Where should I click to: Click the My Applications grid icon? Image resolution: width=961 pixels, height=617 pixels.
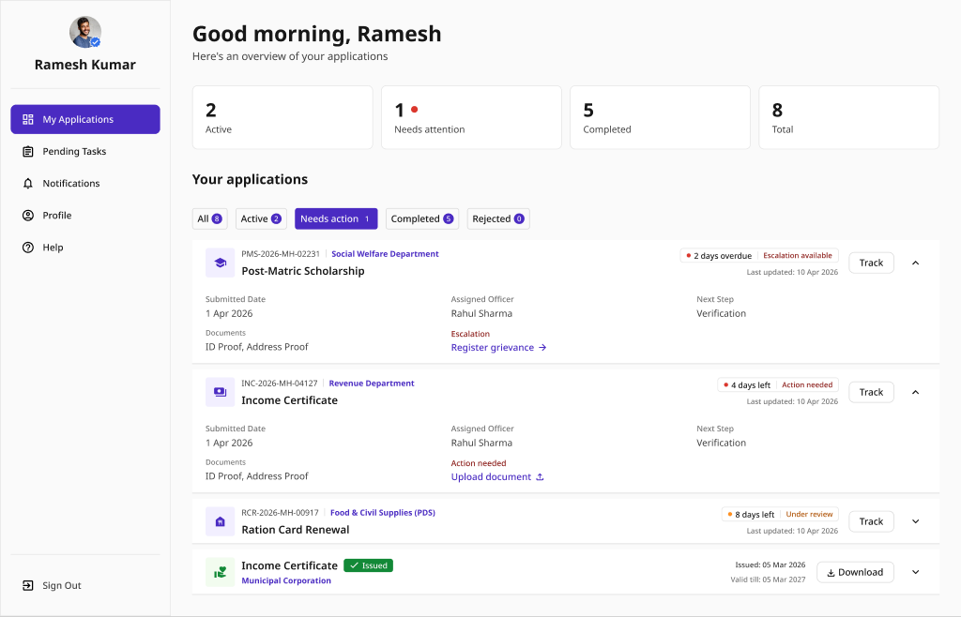pyautogui.click(x=27, y=119)
